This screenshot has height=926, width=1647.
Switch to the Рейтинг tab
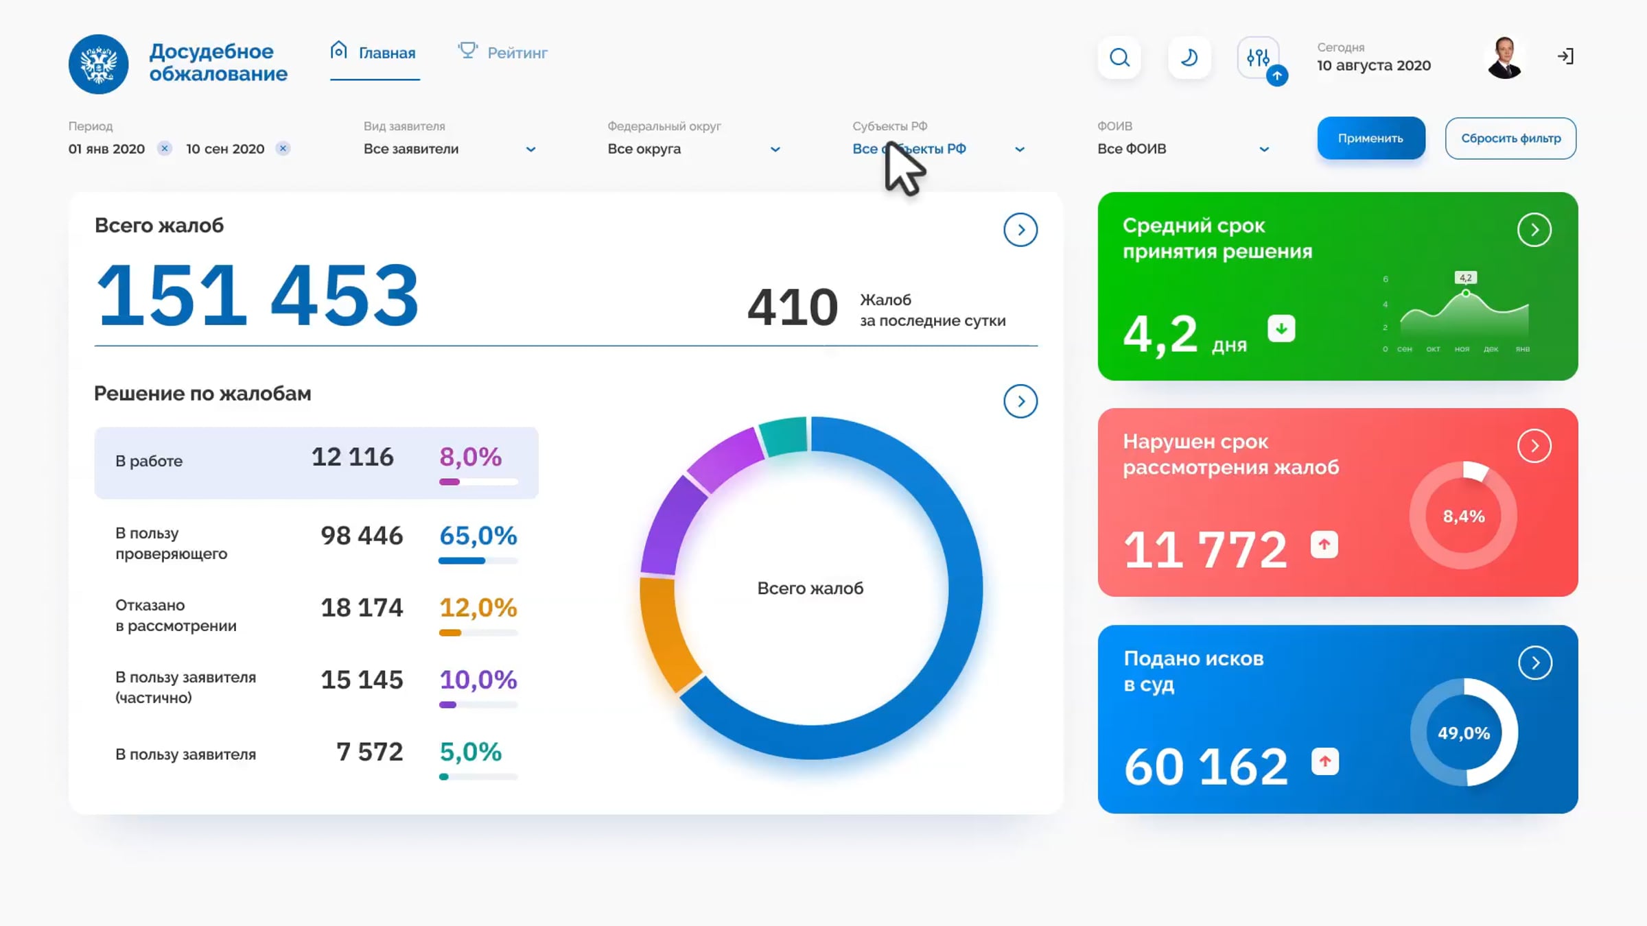point(503,52)
